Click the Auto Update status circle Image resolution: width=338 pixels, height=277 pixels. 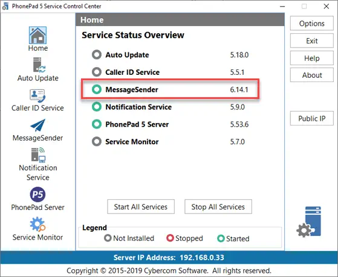[x=97, y=55]
